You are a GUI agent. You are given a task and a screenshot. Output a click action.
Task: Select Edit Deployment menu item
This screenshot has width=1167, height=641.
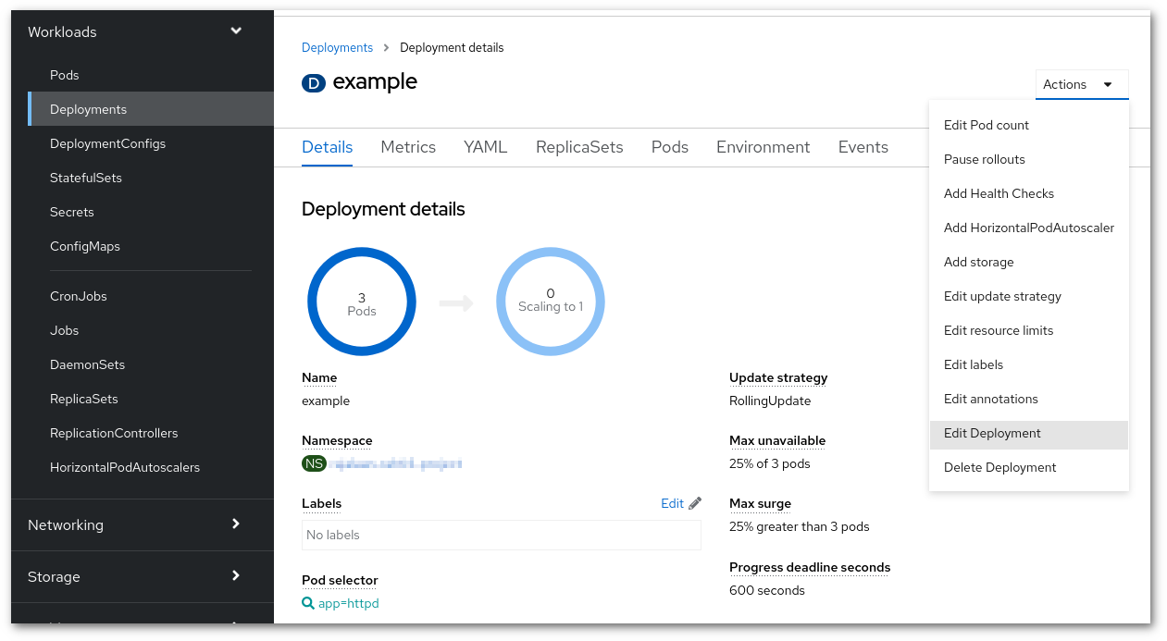tap(1029, 433)
